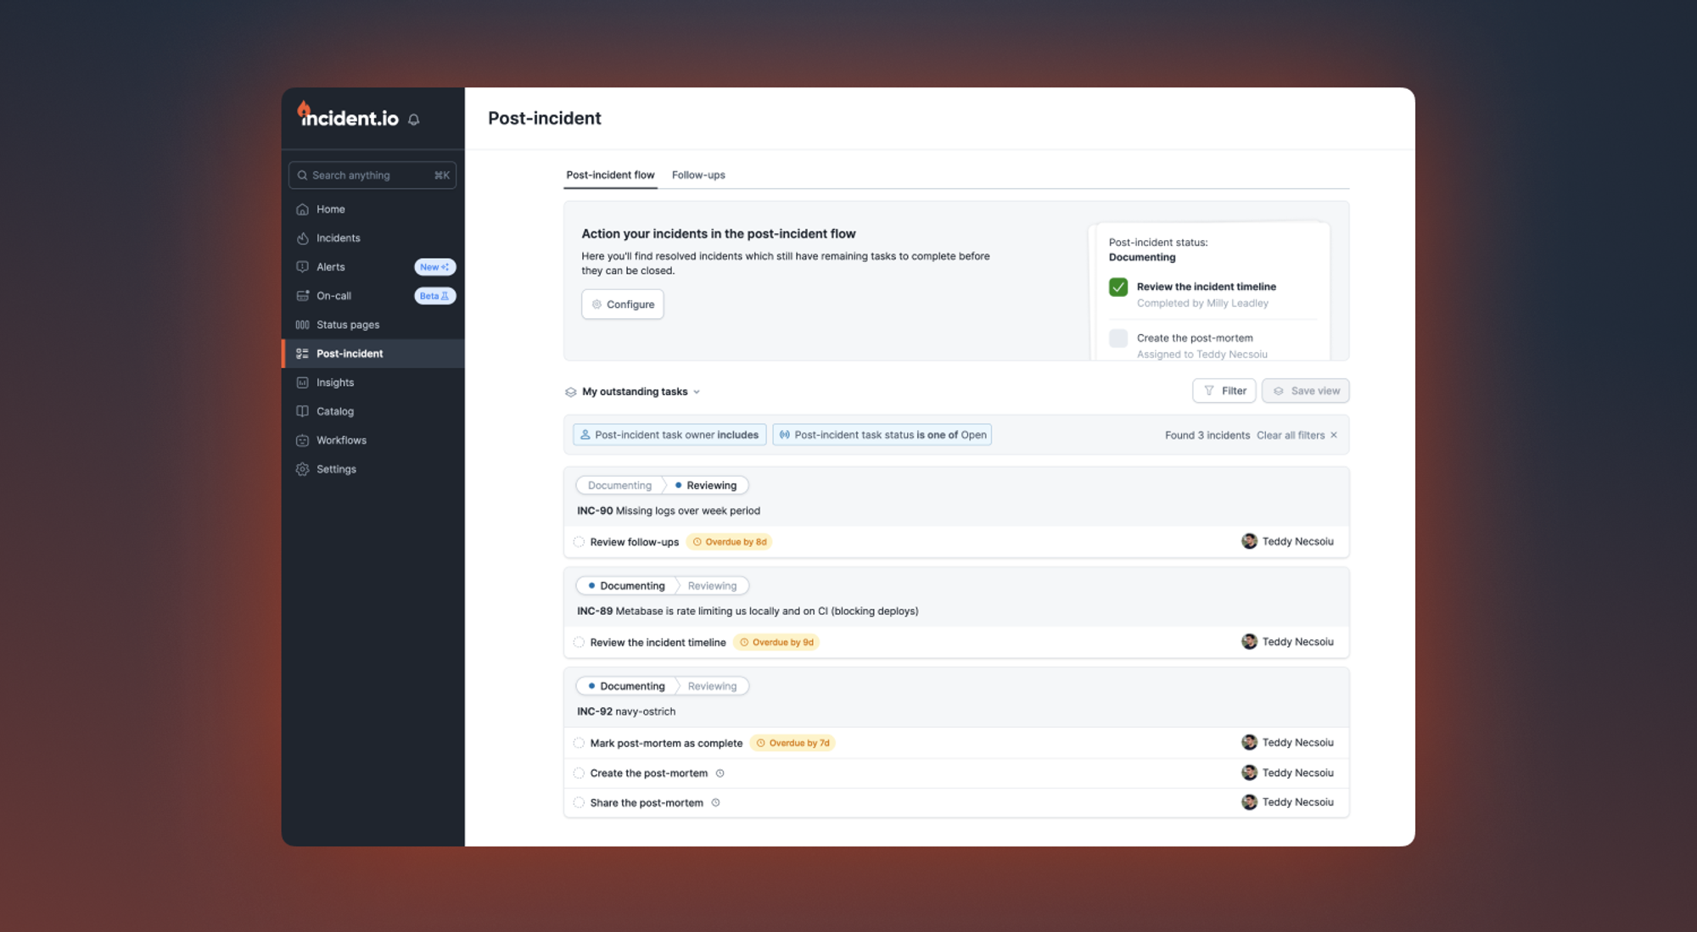
Task: Check off the Review follow-ups task
Action: (x=579, y=542)
